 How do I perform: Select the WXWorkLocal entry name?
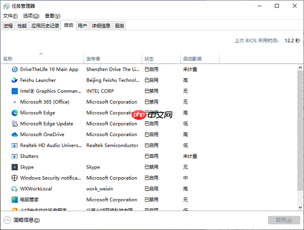click(x=36, y=189)
